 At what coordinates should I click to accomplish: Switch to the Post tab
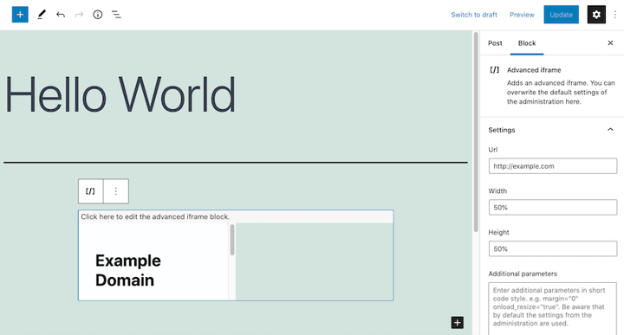click(495, 43)
